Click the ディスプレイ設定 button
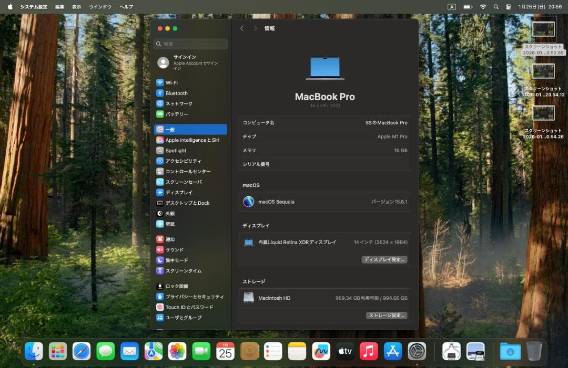The image size is (568, 368). [x=384, y=259]
